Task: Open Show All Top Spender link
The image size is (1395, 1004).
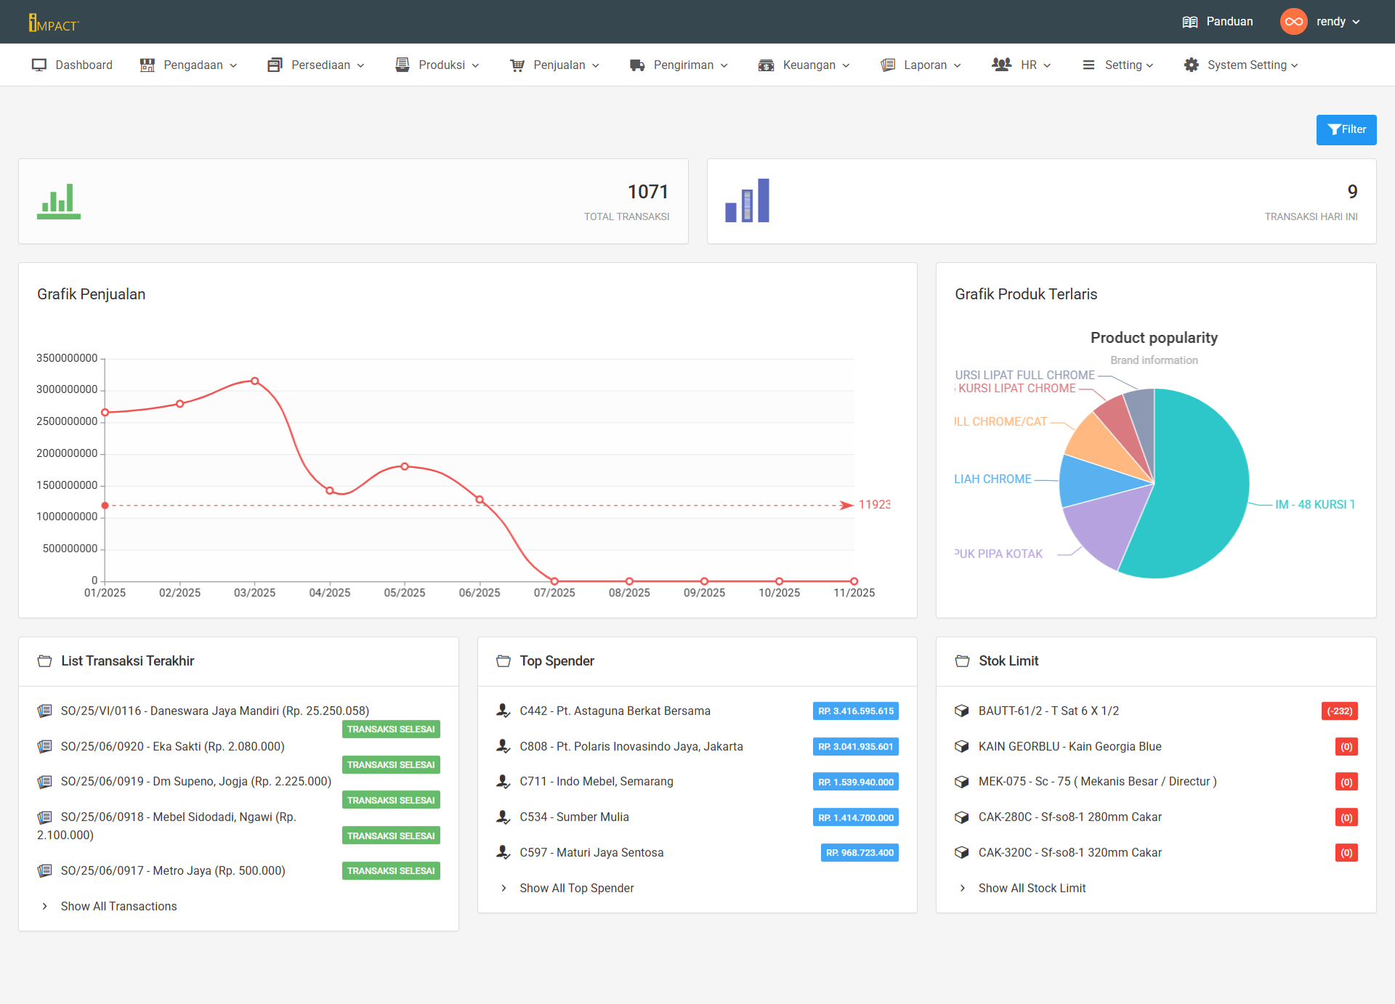Action: [x=577, y=888]
